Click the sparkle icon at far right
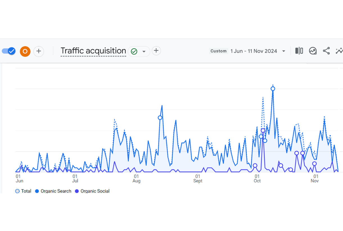The width and height of the screenshot is (343, 231). 339,51
